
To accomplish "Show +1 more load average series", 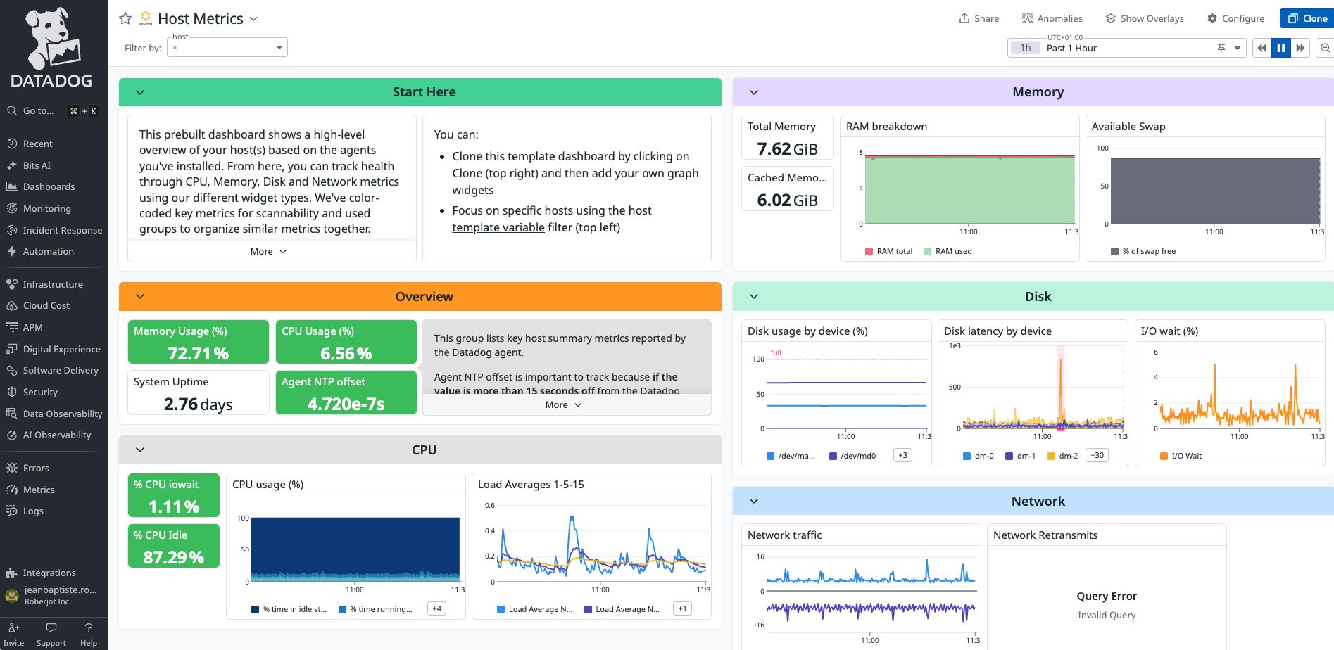I will pos(682,608).
